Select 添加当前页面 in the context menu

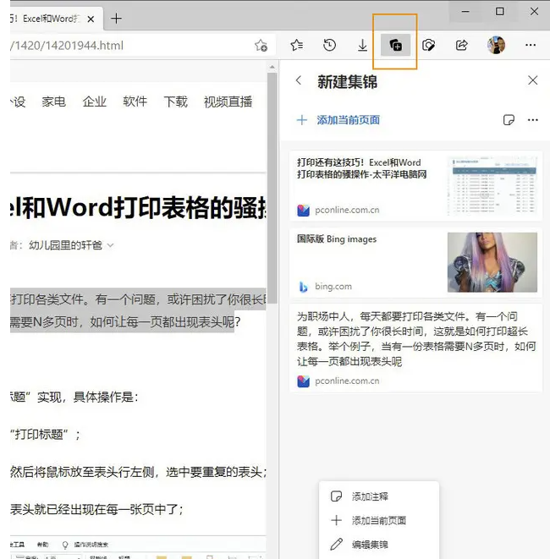(x=379, y=520)
